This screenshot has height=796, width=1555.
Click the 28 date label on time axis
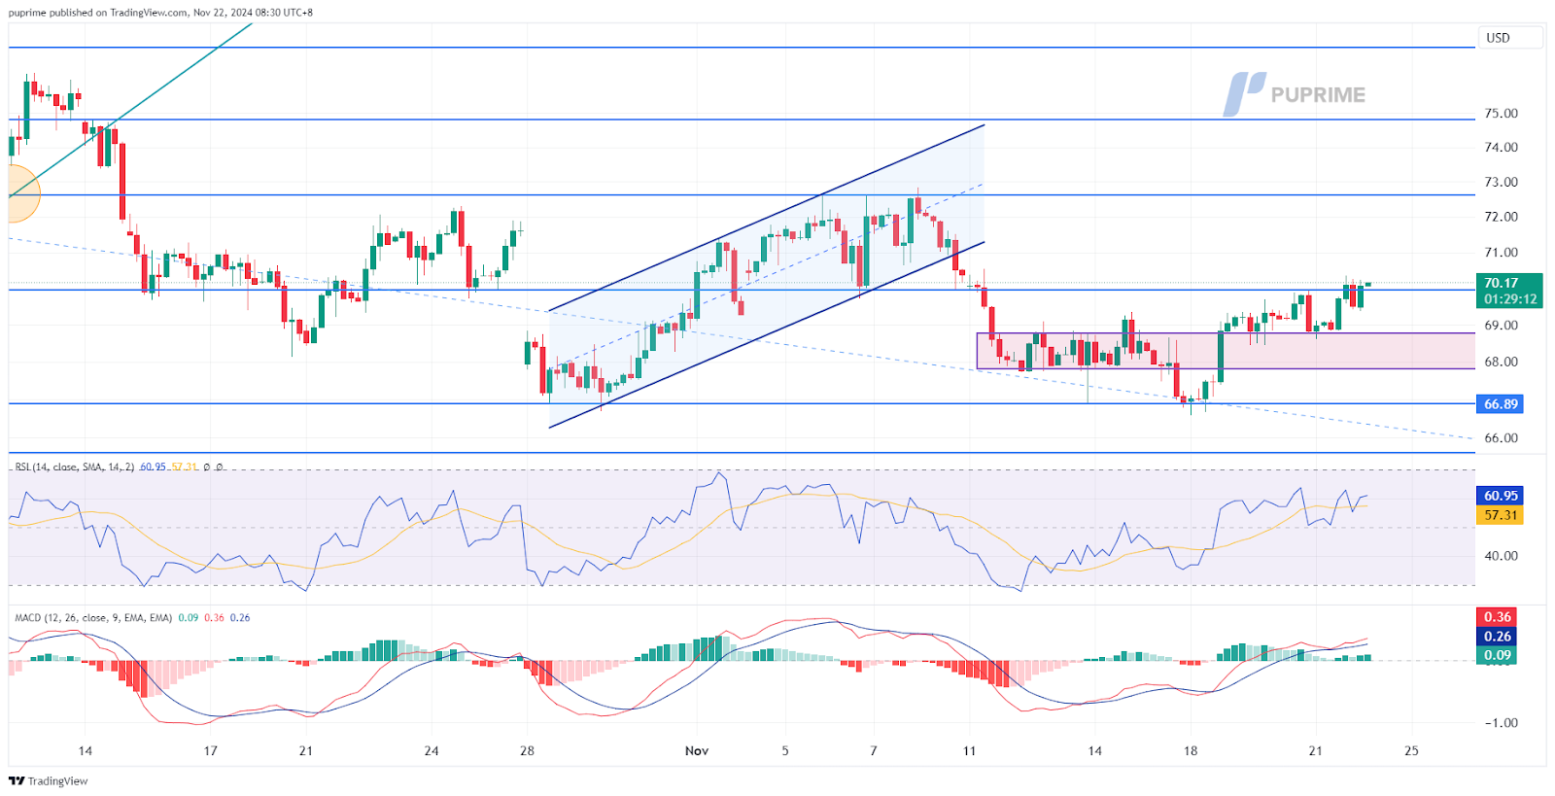click(527, 750)
